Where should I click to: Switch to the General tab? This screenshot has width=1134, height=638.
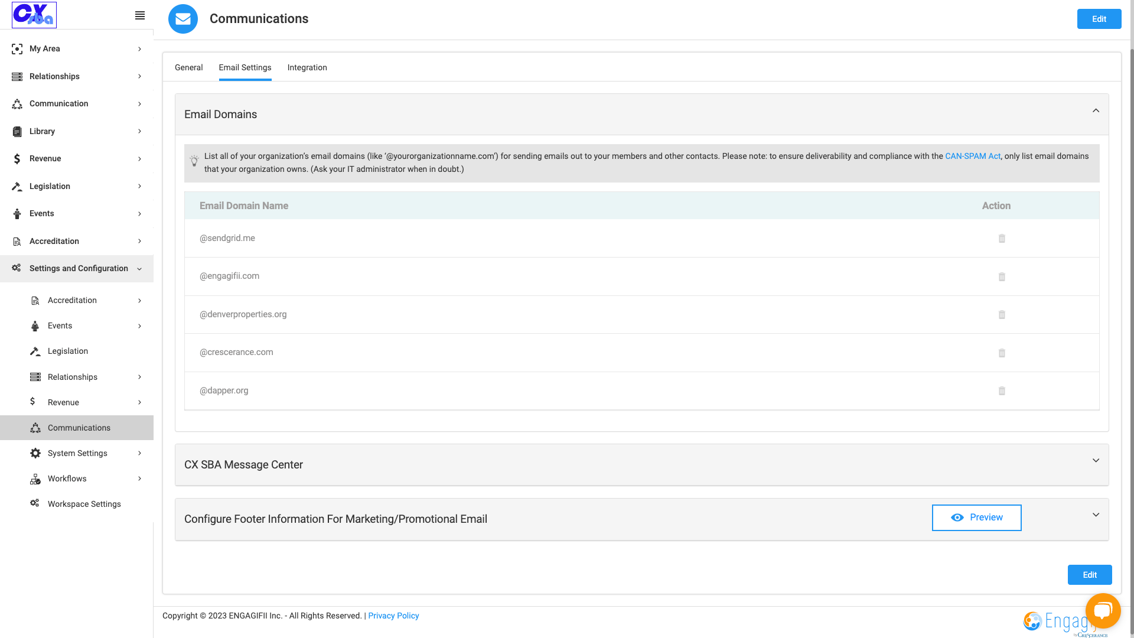pyautogui.click(x=188, y=67)
